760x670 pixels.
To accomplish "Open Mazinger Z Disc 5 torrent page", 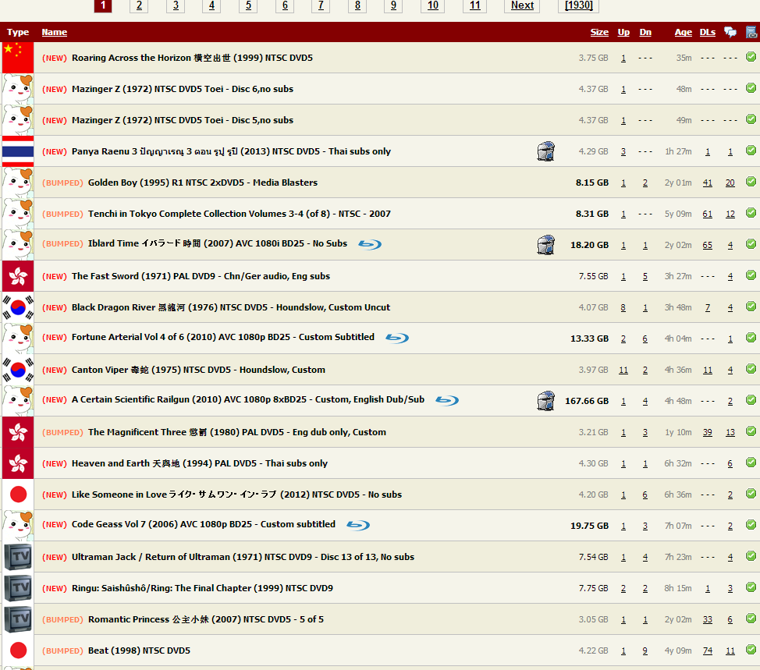I will (183, 120).
